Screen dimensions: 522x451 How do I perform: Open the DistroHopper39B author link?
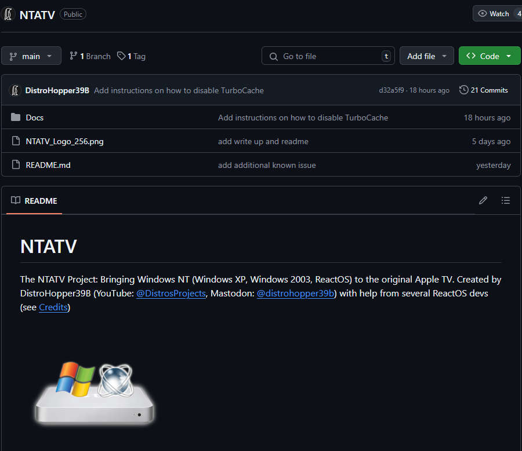[x=57, y=90]
